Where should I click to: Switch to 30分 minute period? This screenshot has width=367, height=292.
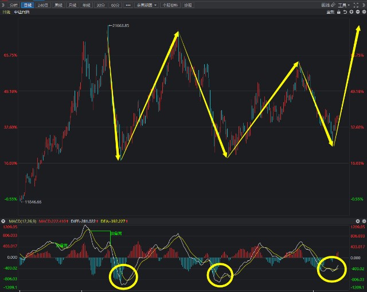coord(101,5)
